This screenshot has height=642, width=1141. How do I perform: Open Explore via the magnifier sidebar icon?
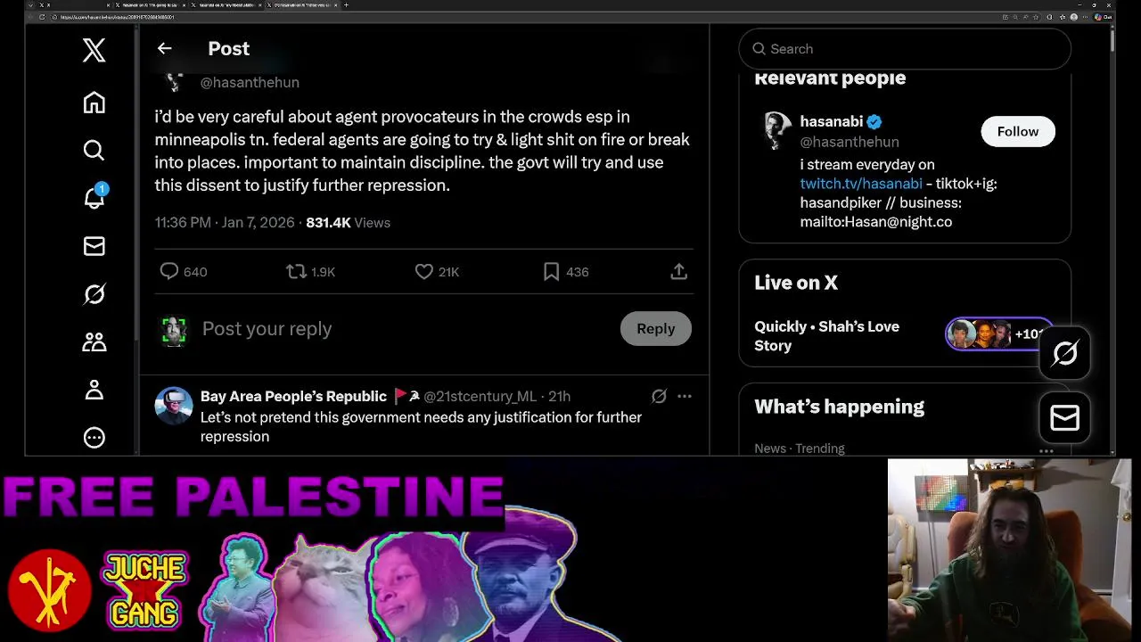pos(94,150)
